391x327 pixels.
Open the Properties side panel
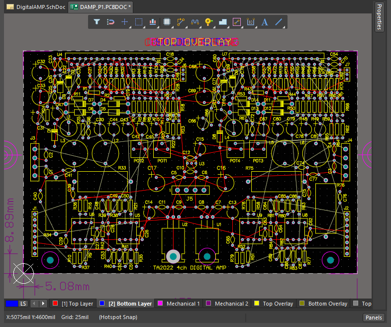(379, 17)
